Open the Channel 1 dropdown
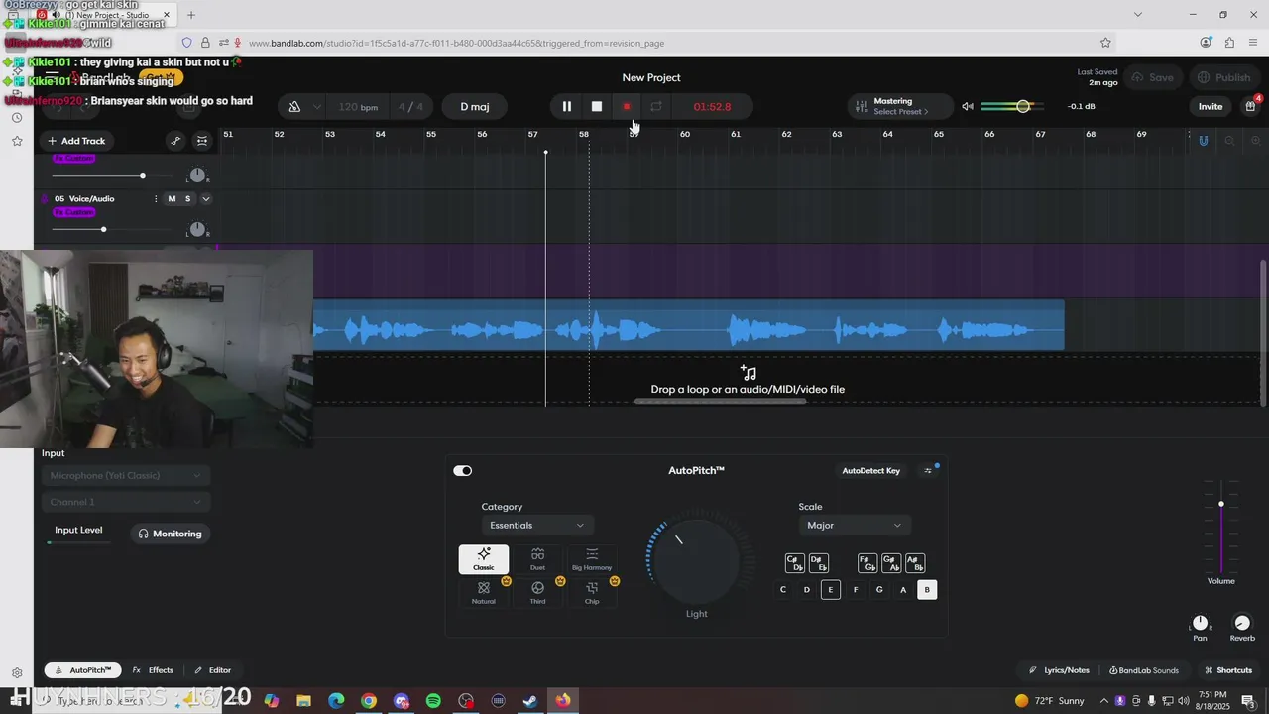The height and width of the screenshot is (714, 1269). [126, 503]
